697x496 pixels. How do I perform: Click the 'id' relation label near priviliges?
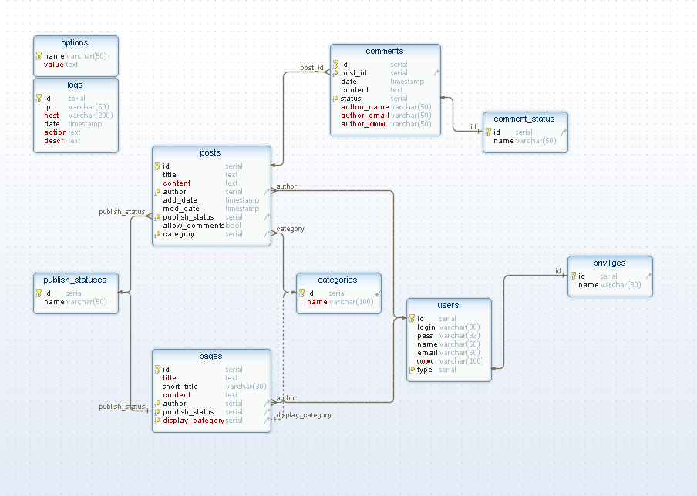(x=558, y=271)
